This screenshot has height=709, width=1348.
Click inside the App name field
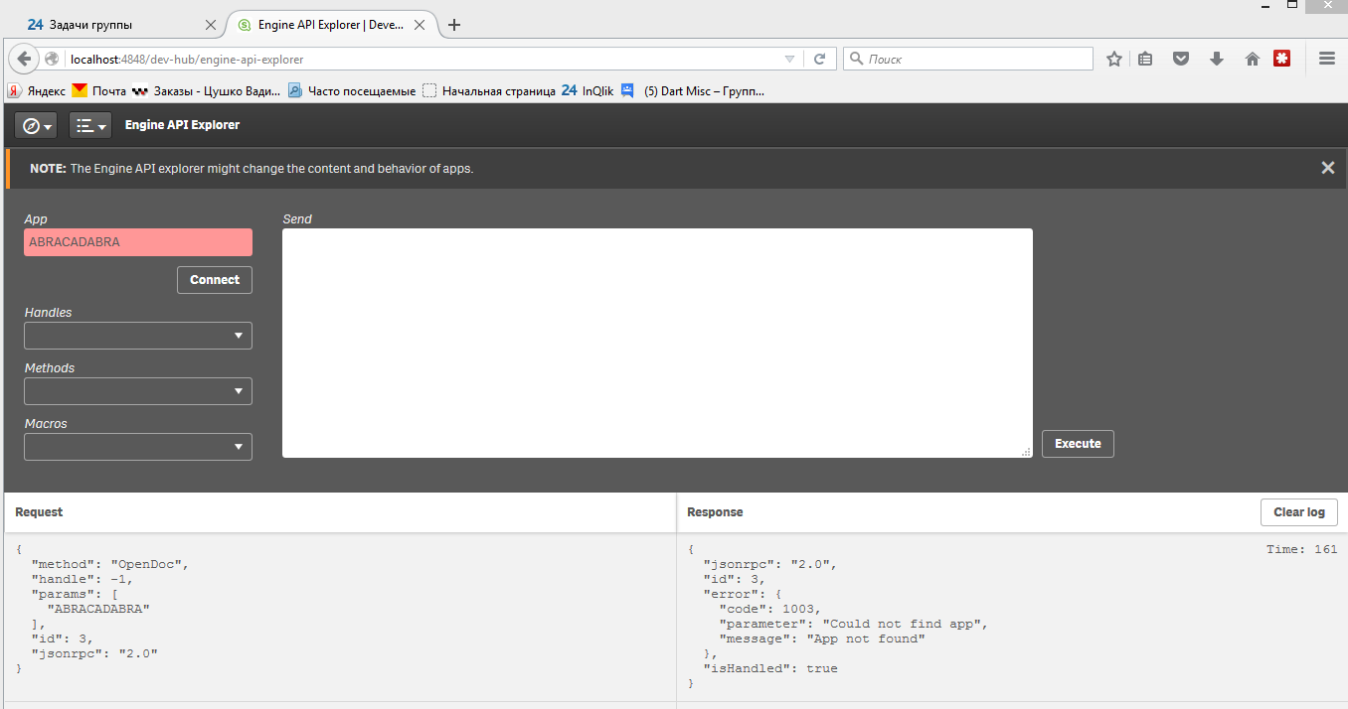(x=137, y=241)
